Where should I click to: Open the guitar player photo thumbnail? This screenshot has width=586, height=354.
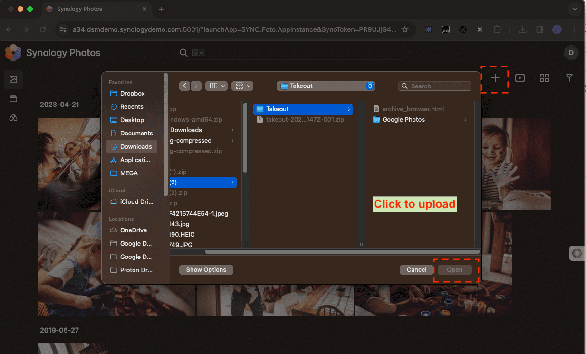(70, 164)
